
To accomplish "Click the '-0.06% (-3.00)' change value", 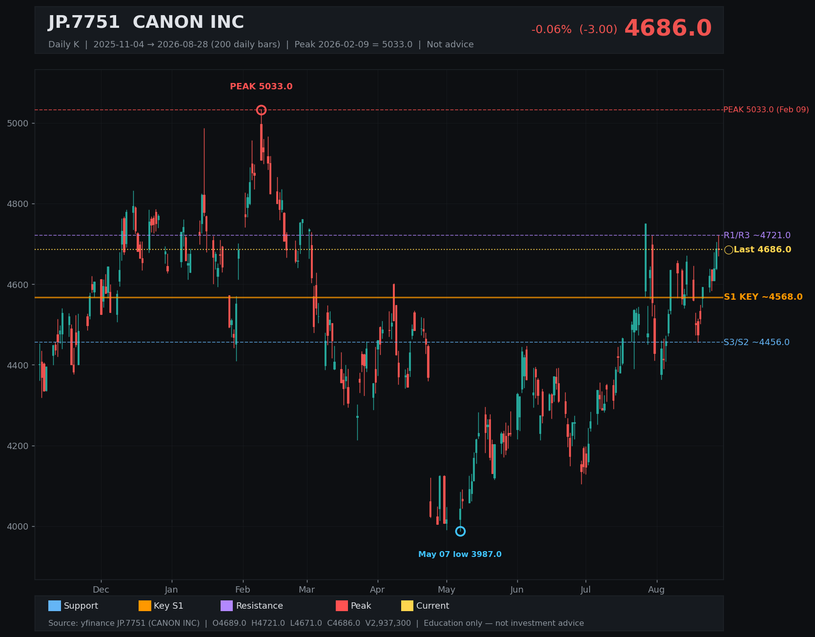I will [x=574, y=30].
